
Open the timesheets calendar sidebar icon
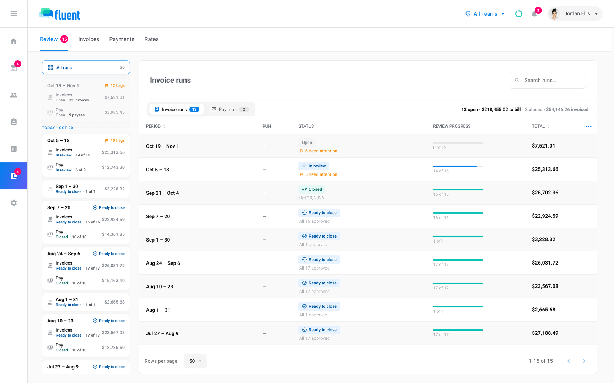pos(14,68)
